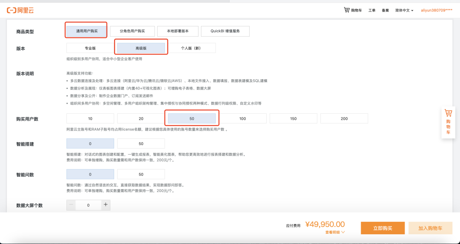The height and width of the screenshot is (244, 460).
Task: Select 50 for 智能问数
Action: coord(141,174)
